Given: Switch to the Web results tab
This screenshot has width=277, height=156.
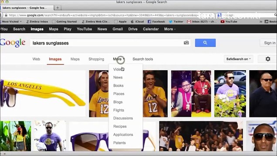Looking at the screenshot, I should point(36,59).
